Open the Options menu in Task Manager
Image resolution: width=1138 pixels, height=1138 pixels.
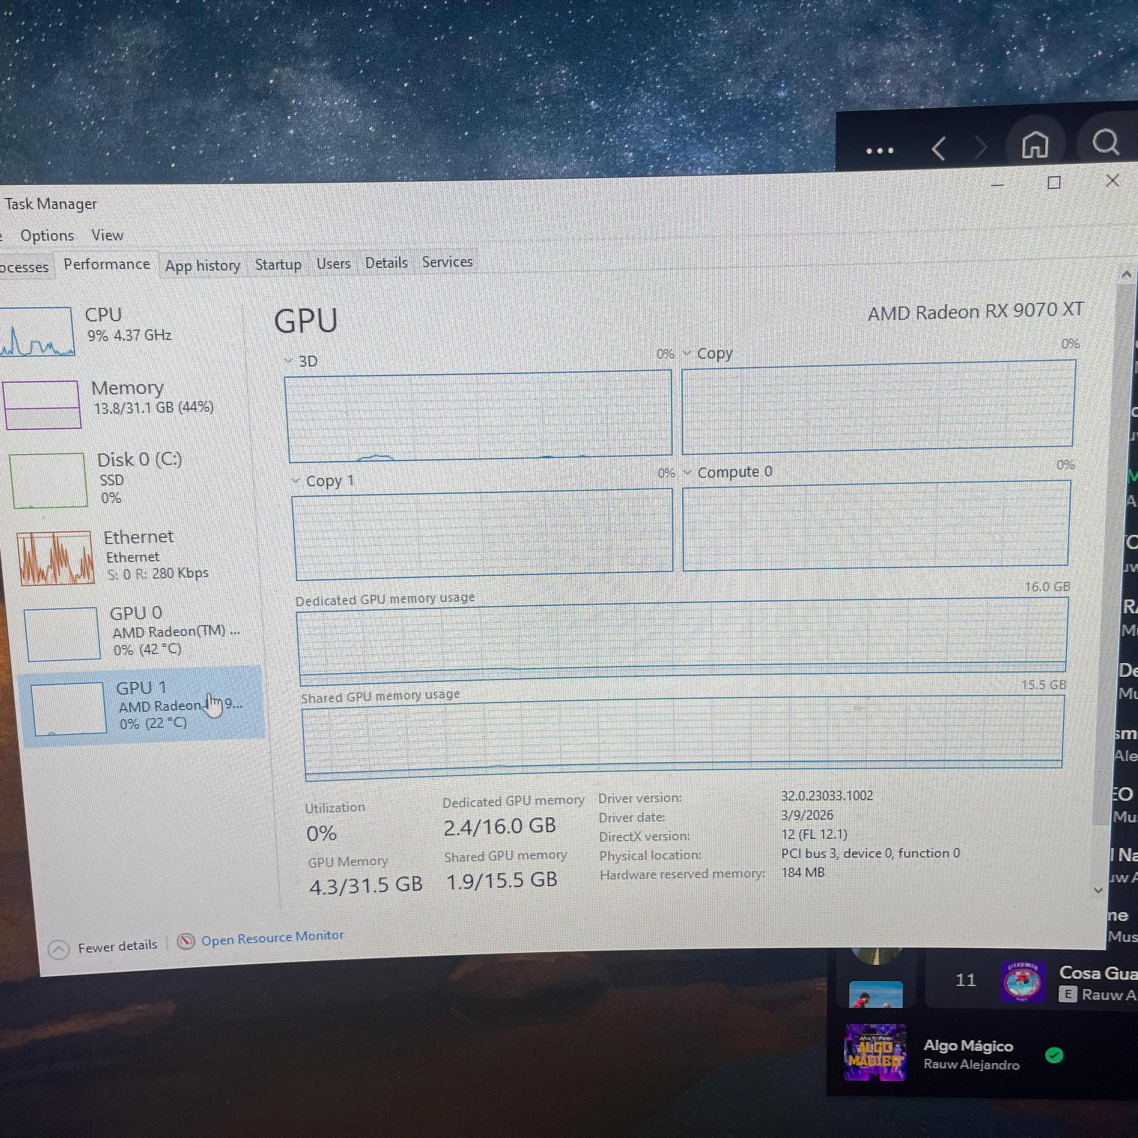coord(47,236)
